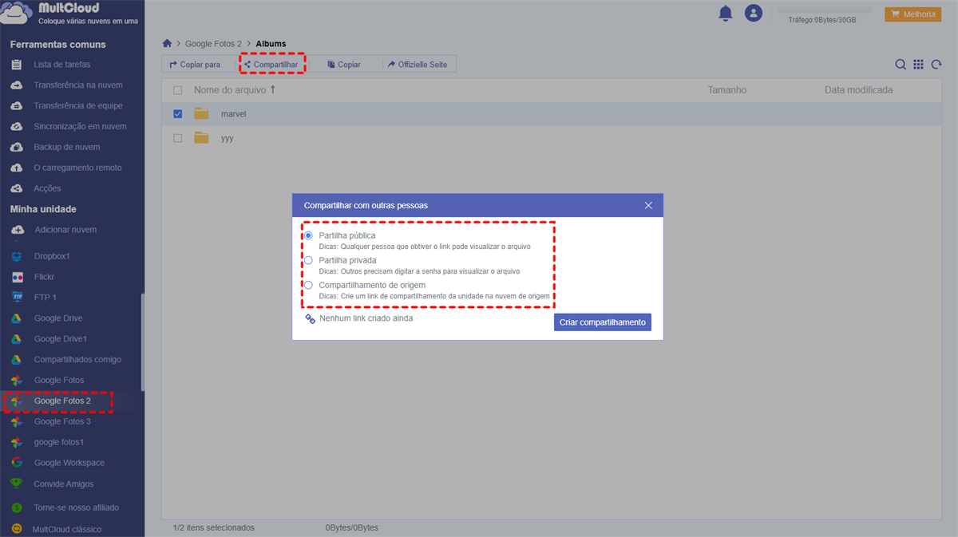958x537 pixels.
Task: Click the Google Drive1 icon in sidebar
Action: click(x=17, y=339)
